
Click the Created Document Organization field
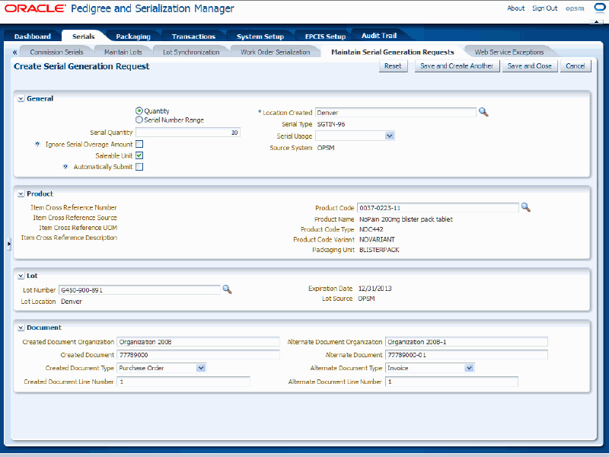[198, 342]
